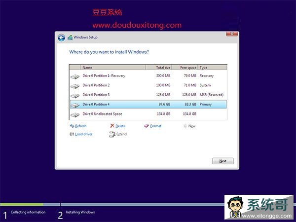
Task: Click the 100.0 MB total size cell
Action: pos(163,85)
